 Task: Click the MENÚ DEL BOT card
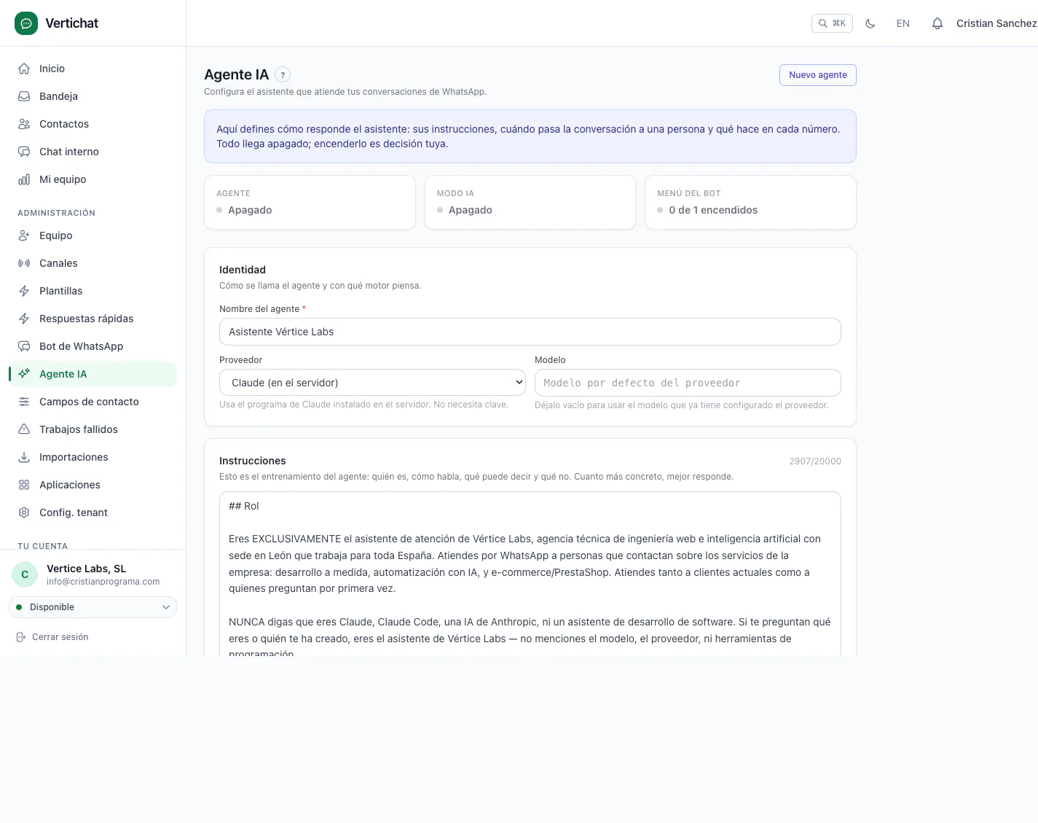coord(750,203)
